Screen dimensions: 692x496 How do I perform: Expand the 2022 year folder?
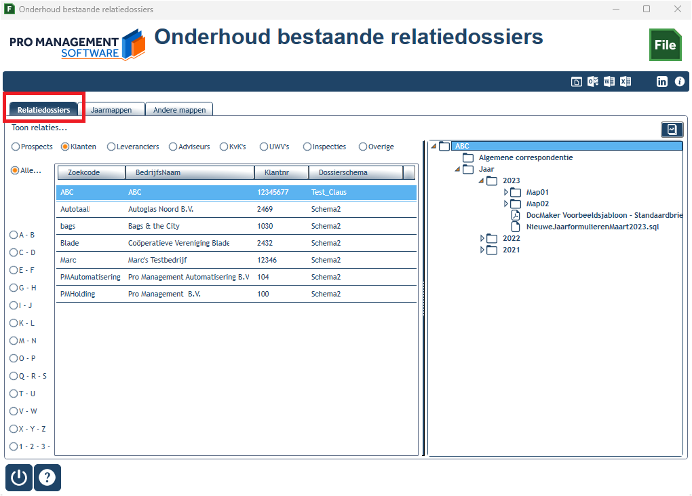tap(482, 238)
